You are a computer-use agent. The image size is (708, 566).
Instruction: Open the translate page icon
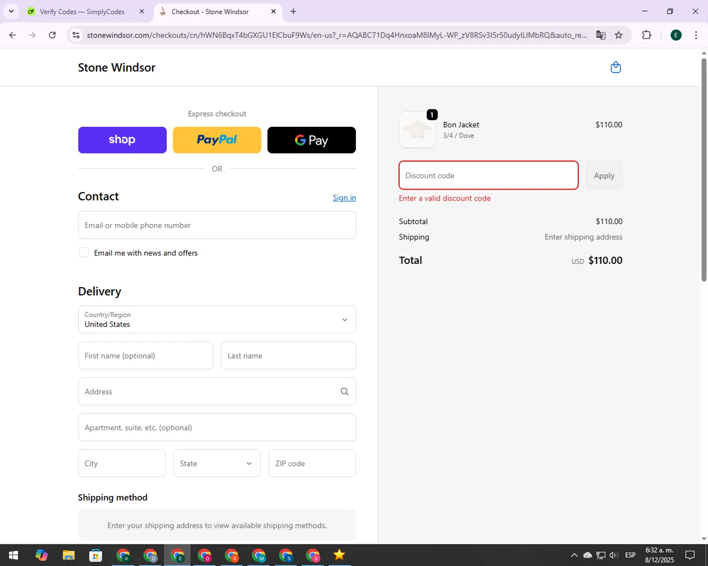click(x=600, y=35)
